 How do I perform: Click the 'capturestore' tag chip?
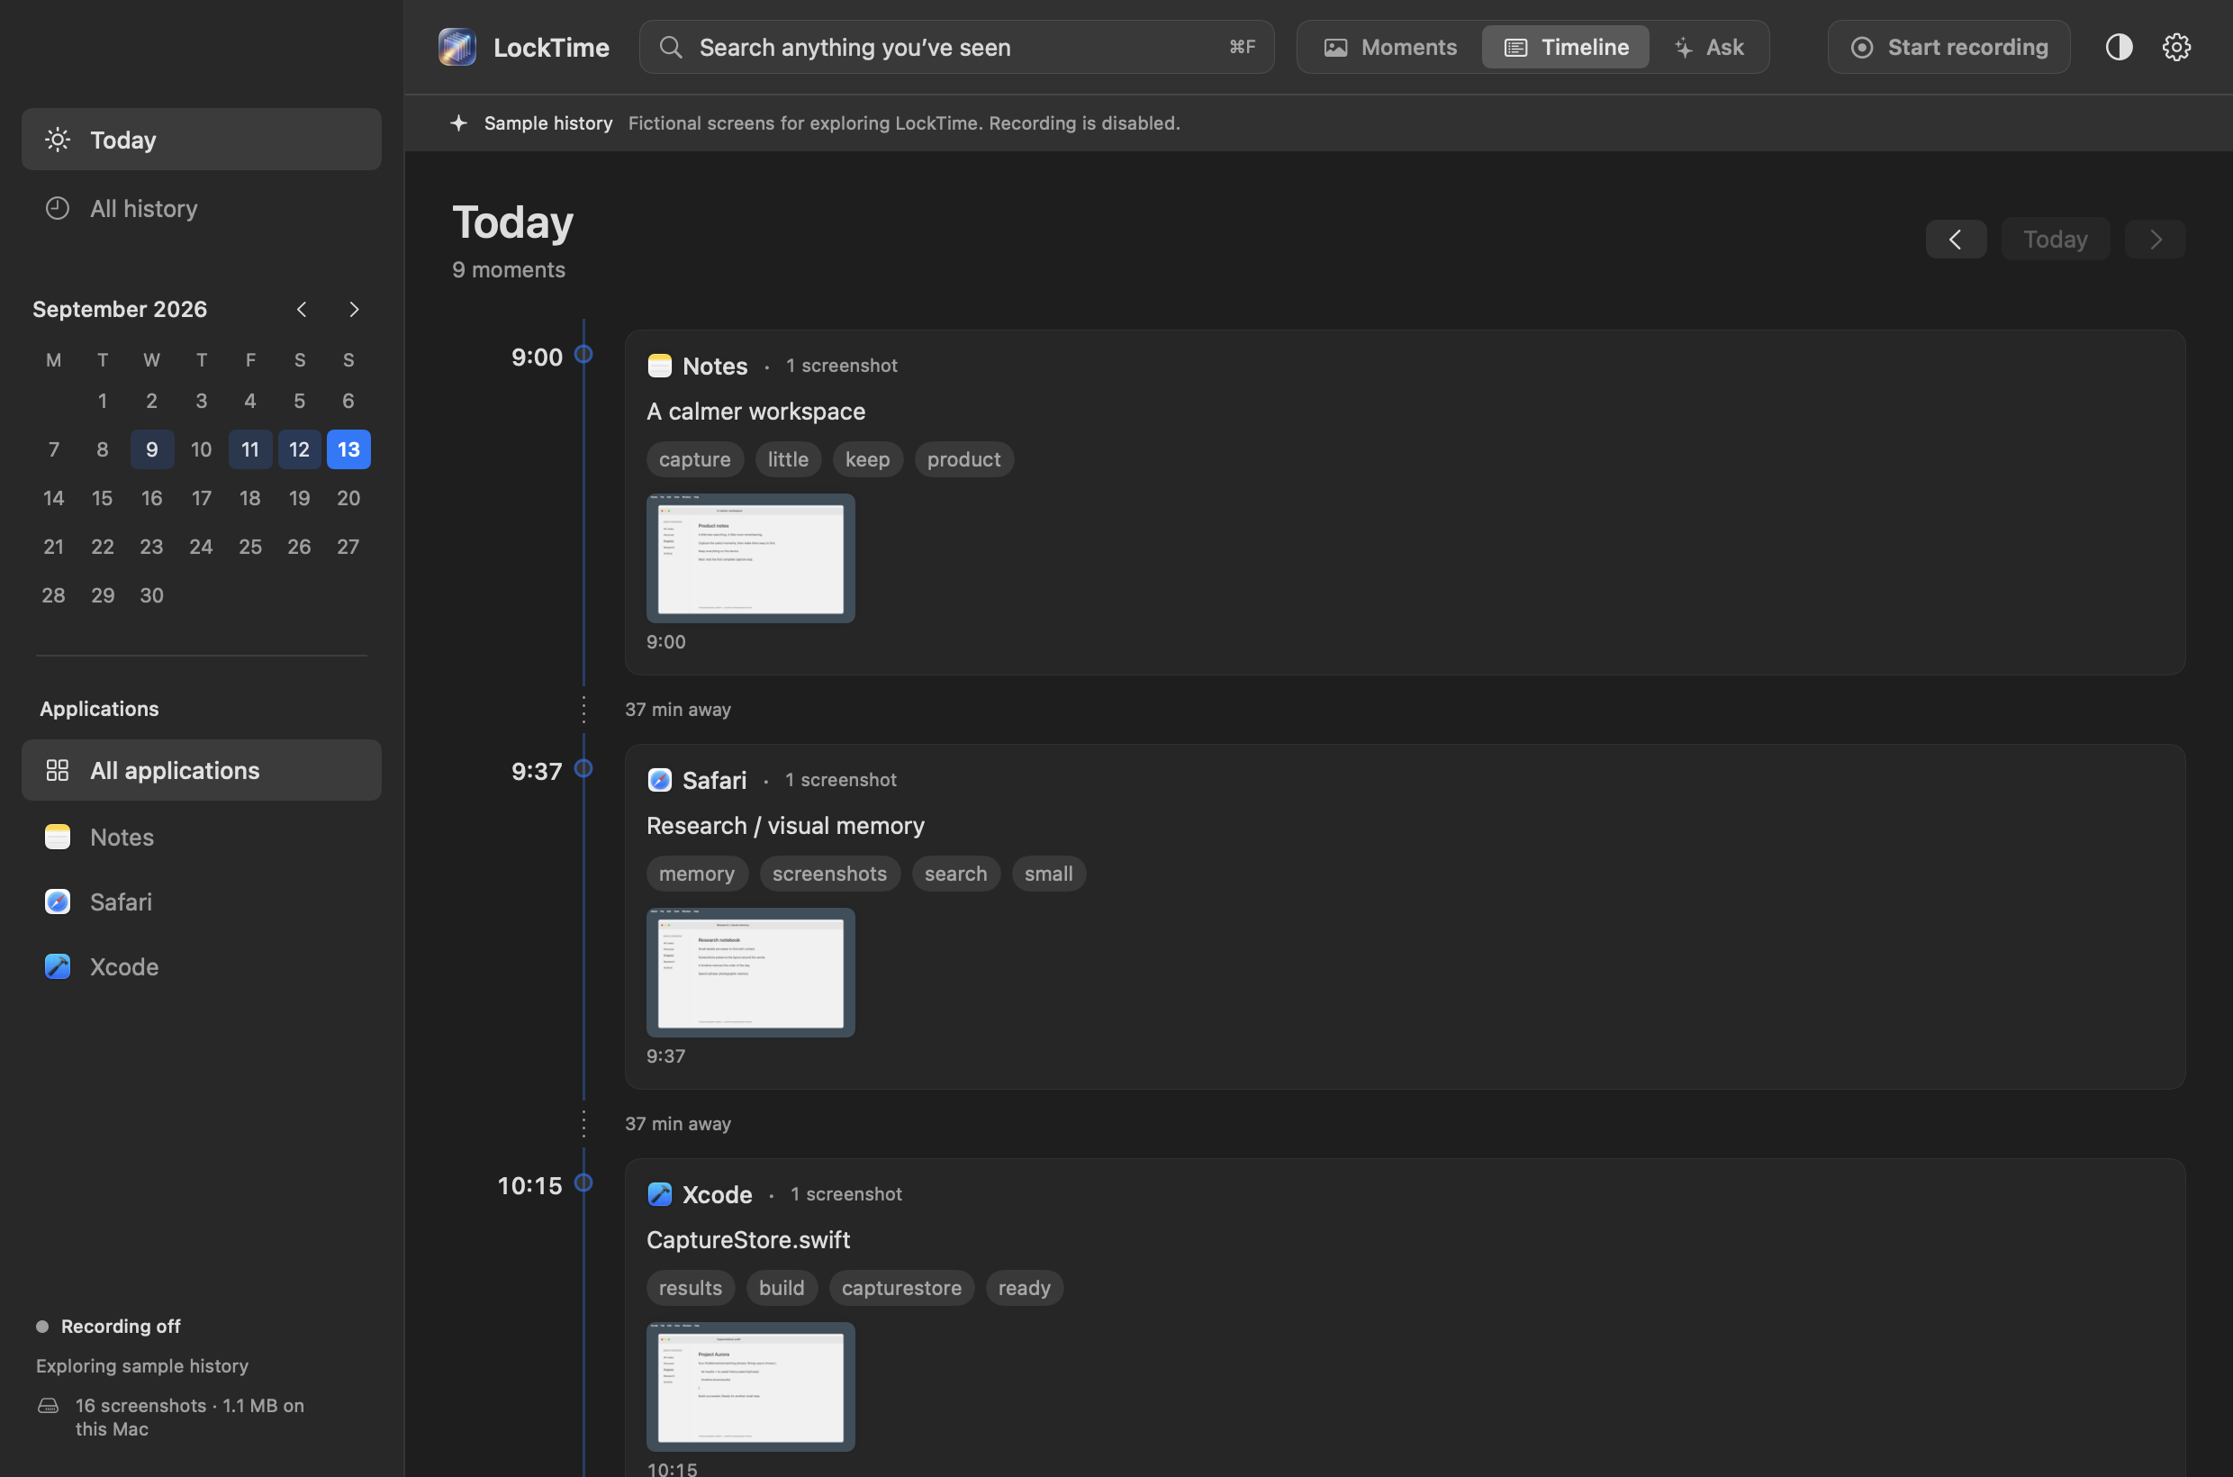tap(902, 1288)
